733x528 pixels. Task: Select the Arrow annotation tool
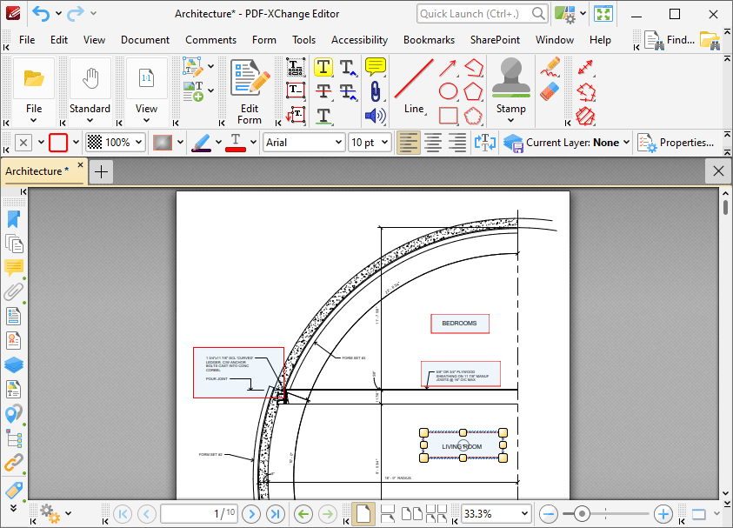(x=448, y=68)
